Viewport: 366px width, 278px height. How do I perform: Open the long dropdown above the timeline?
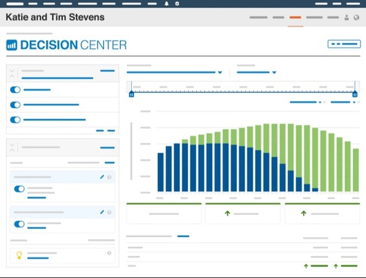[174, 72]
